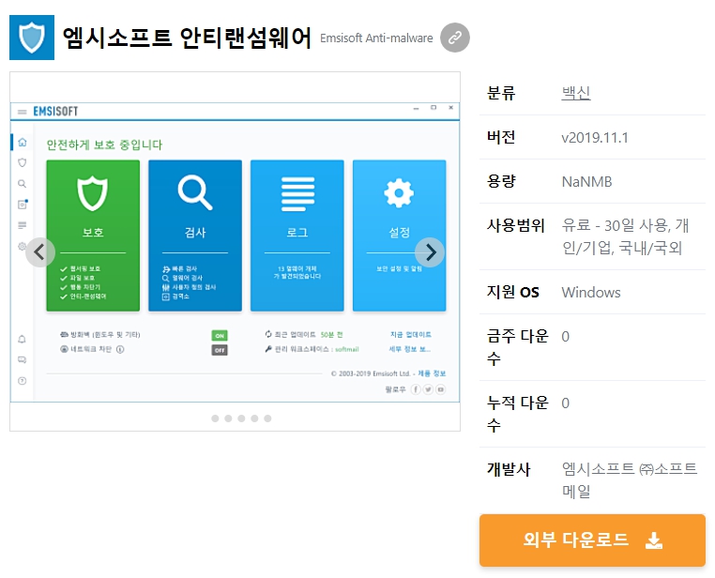Viewport: 715px width, 578px height.
Task: Click the 사용자 정의 검사 option
Action: [x=190, y=287]
